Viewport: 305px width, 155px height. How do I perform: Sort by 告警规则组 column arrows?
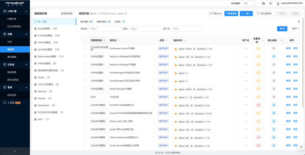pos(104,41)
